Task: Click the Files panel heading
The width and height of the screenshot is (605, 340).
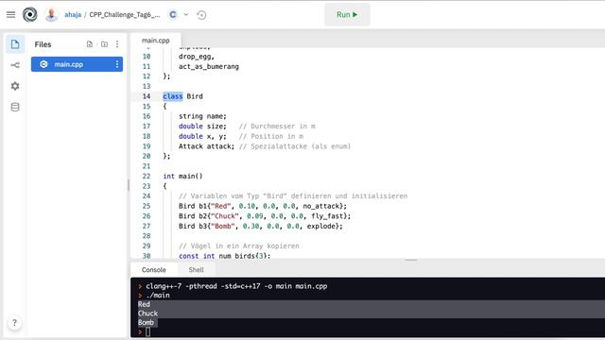Action: pos(43,44)
